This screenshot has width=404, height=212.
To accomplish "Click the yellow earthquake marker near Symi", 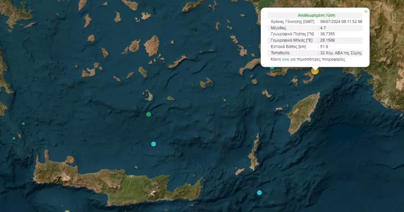I will 315,71.
